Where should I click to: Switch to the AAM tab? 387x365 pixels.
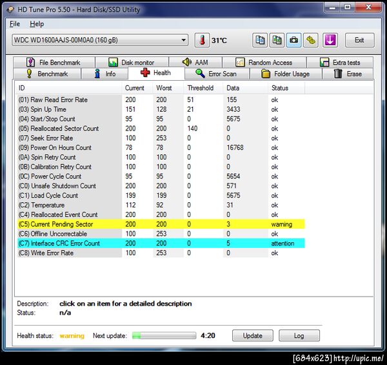(195, 62)
